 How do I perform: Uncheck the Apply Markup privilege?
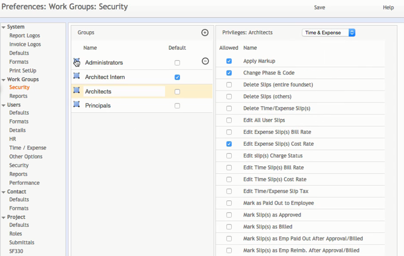pos(229,61)
